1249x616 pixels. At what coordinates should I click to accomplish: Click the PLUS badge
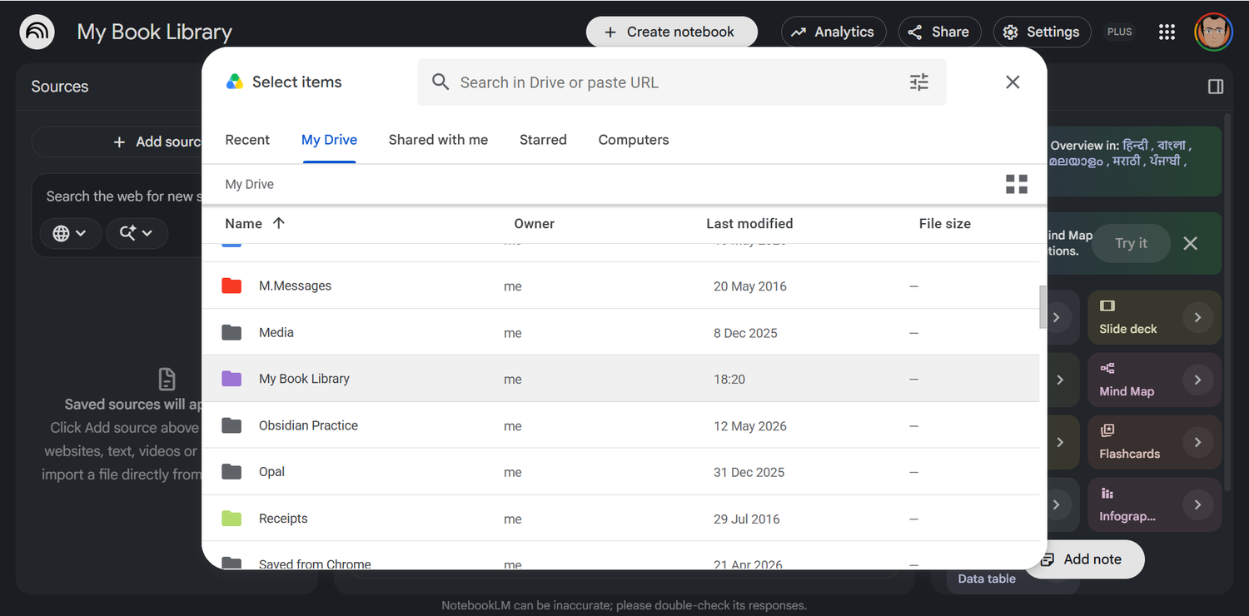(x=1120, y=32)
